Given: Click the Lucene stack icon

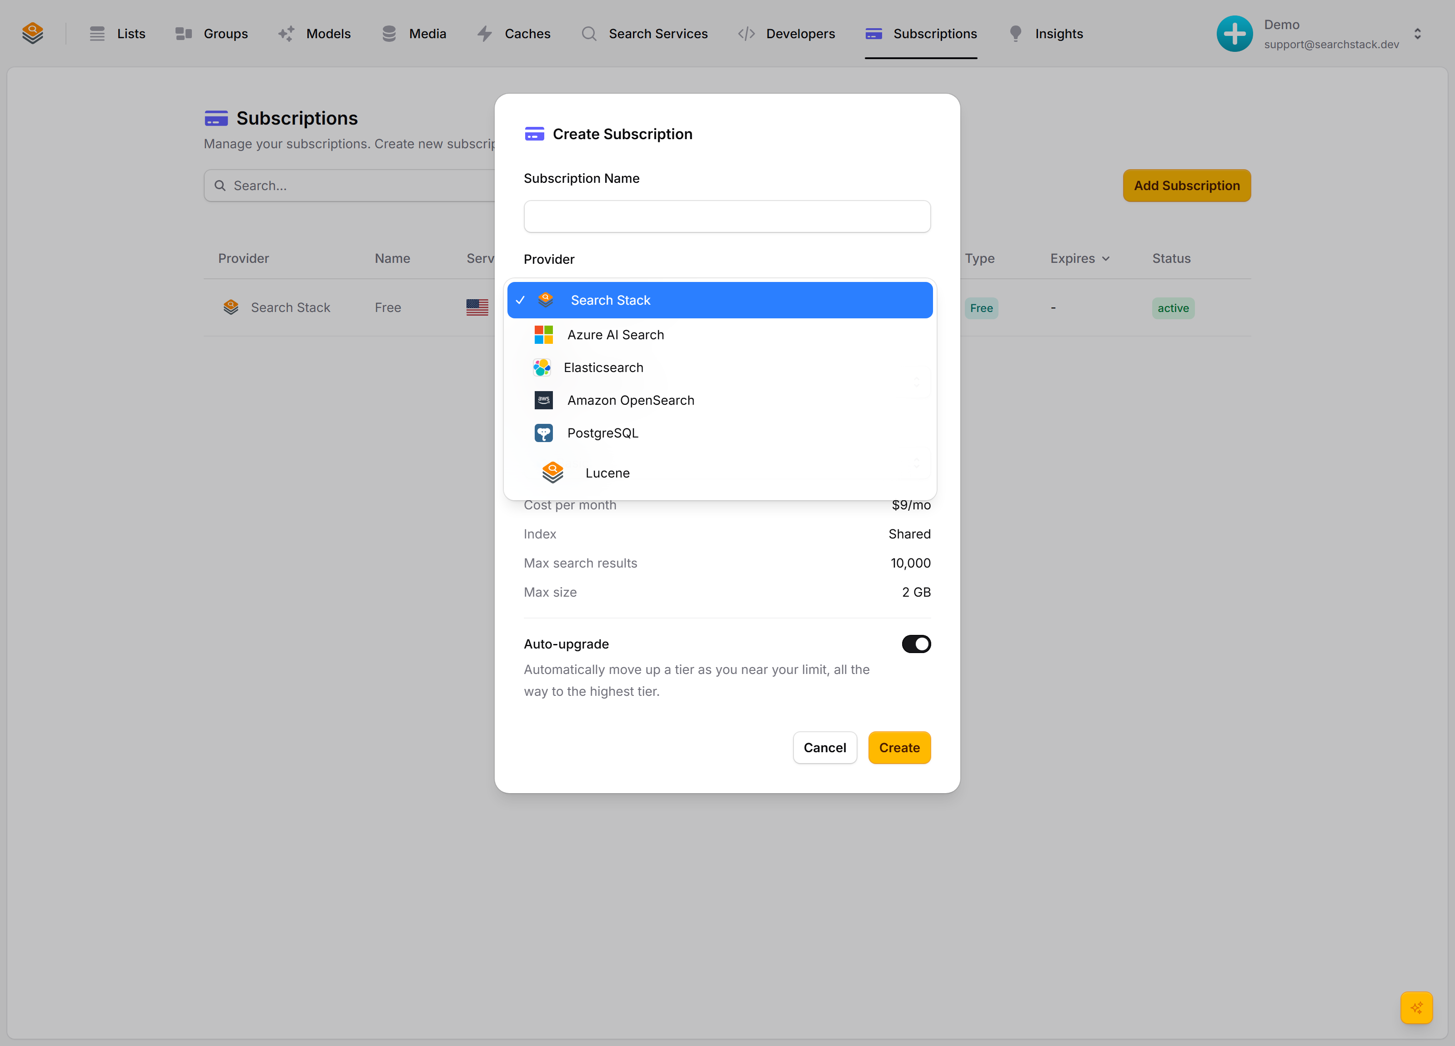Looking at the screenshot, I should tap(552, 473).
